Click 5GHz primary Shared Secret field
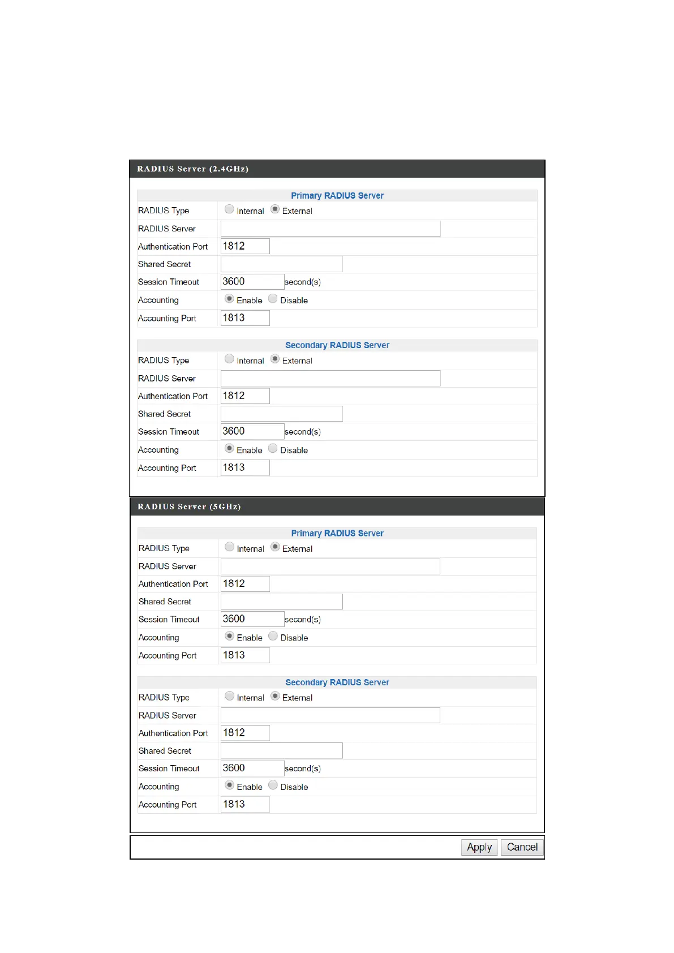Image resolution: width=674 pixels, height=953 pixels. [281, 602]
